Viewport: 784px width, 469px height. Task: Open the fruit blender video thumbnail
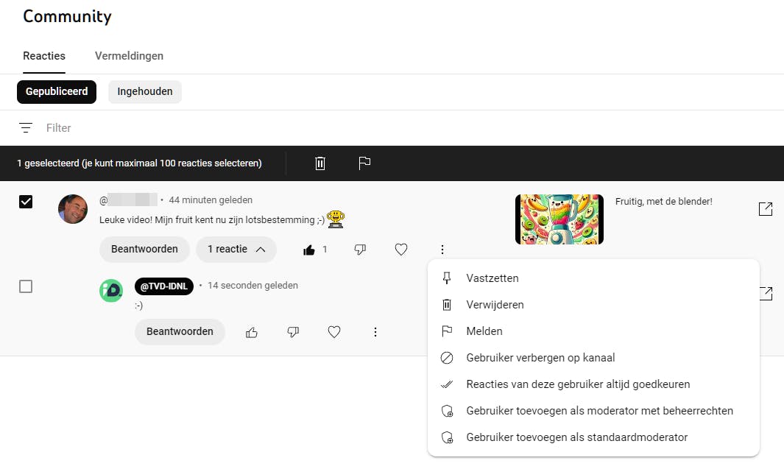click(559, 219)
